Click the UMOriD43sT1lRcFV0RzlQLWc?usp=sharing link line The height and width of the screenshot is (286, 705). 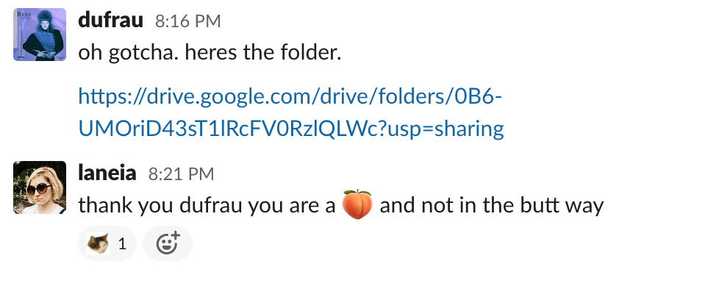click(x=291, y=129)
